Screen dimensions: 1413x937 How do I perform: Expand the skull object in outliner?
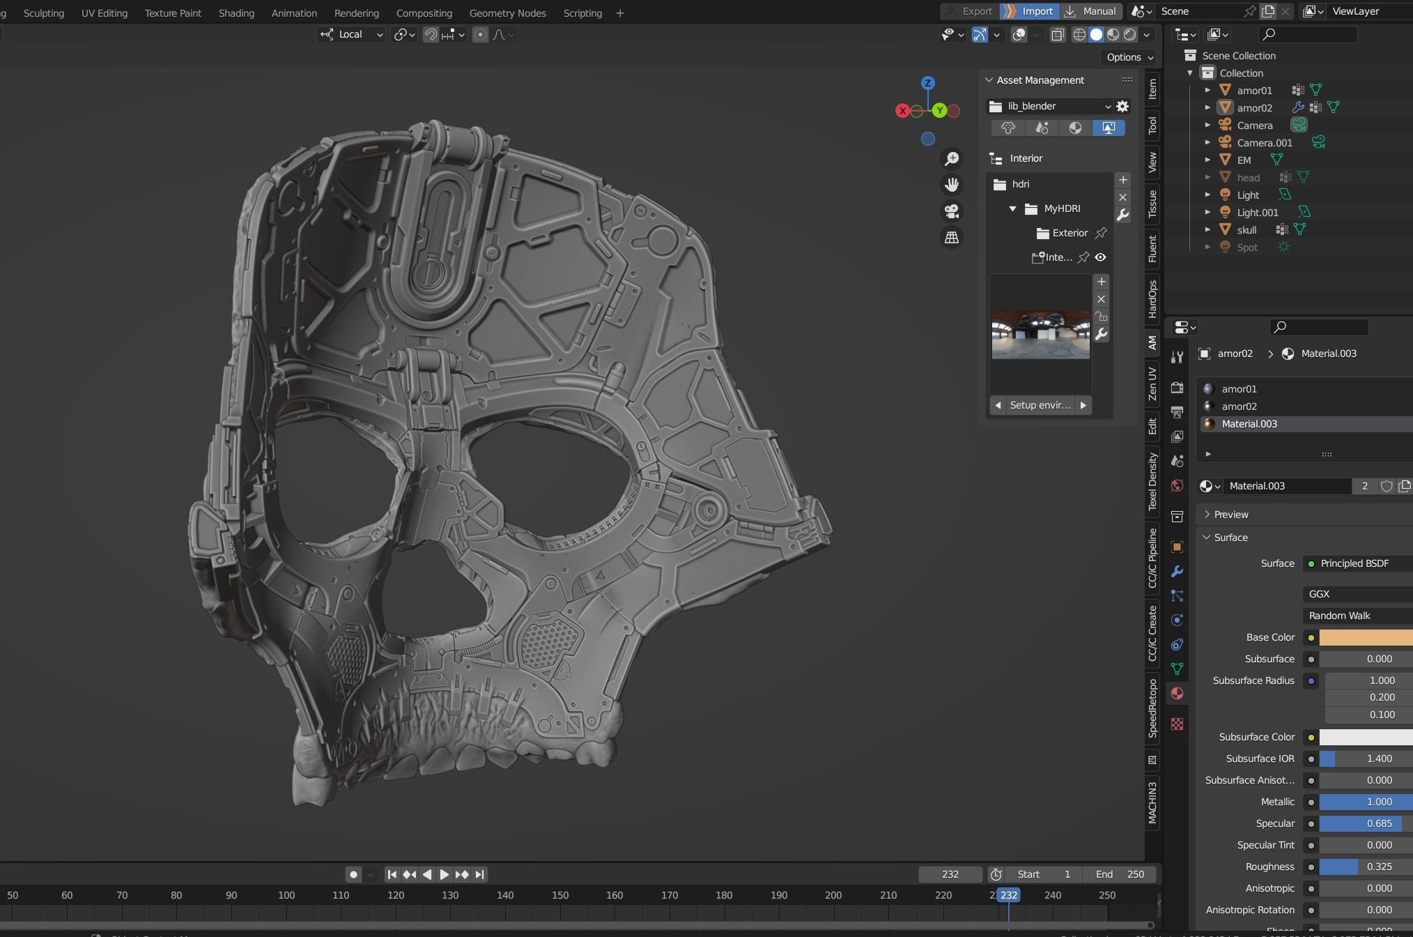[x=1207, y=230]
